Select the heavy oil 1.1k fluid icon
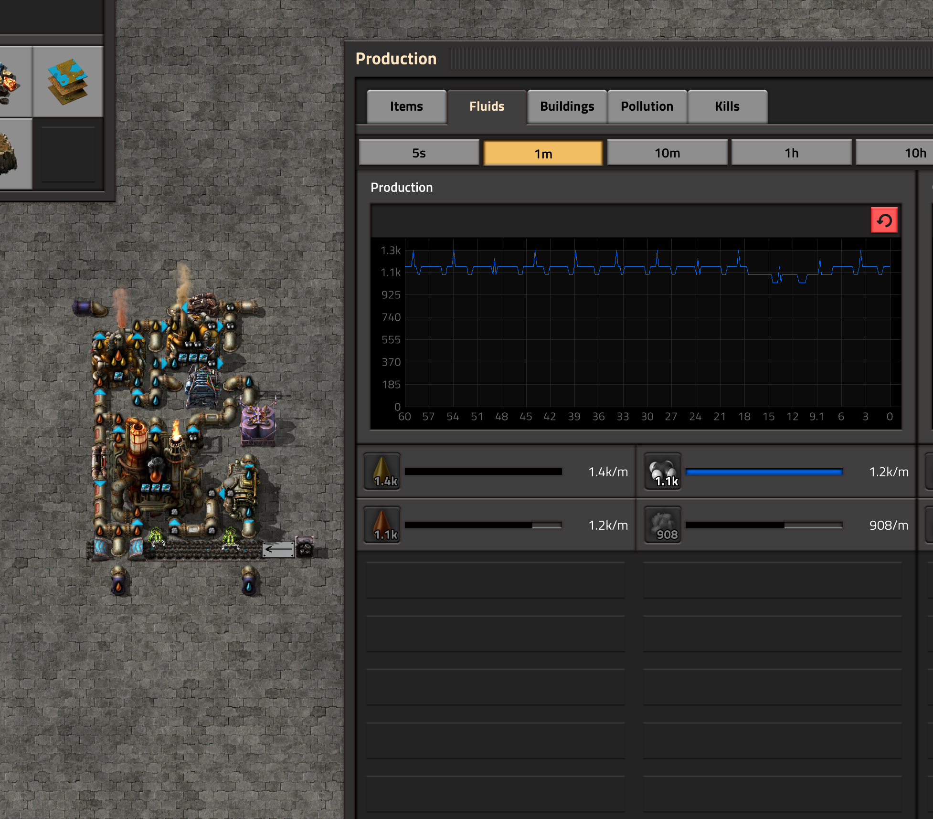The height and width of the screenshot is (819, 933). (382, 525)
